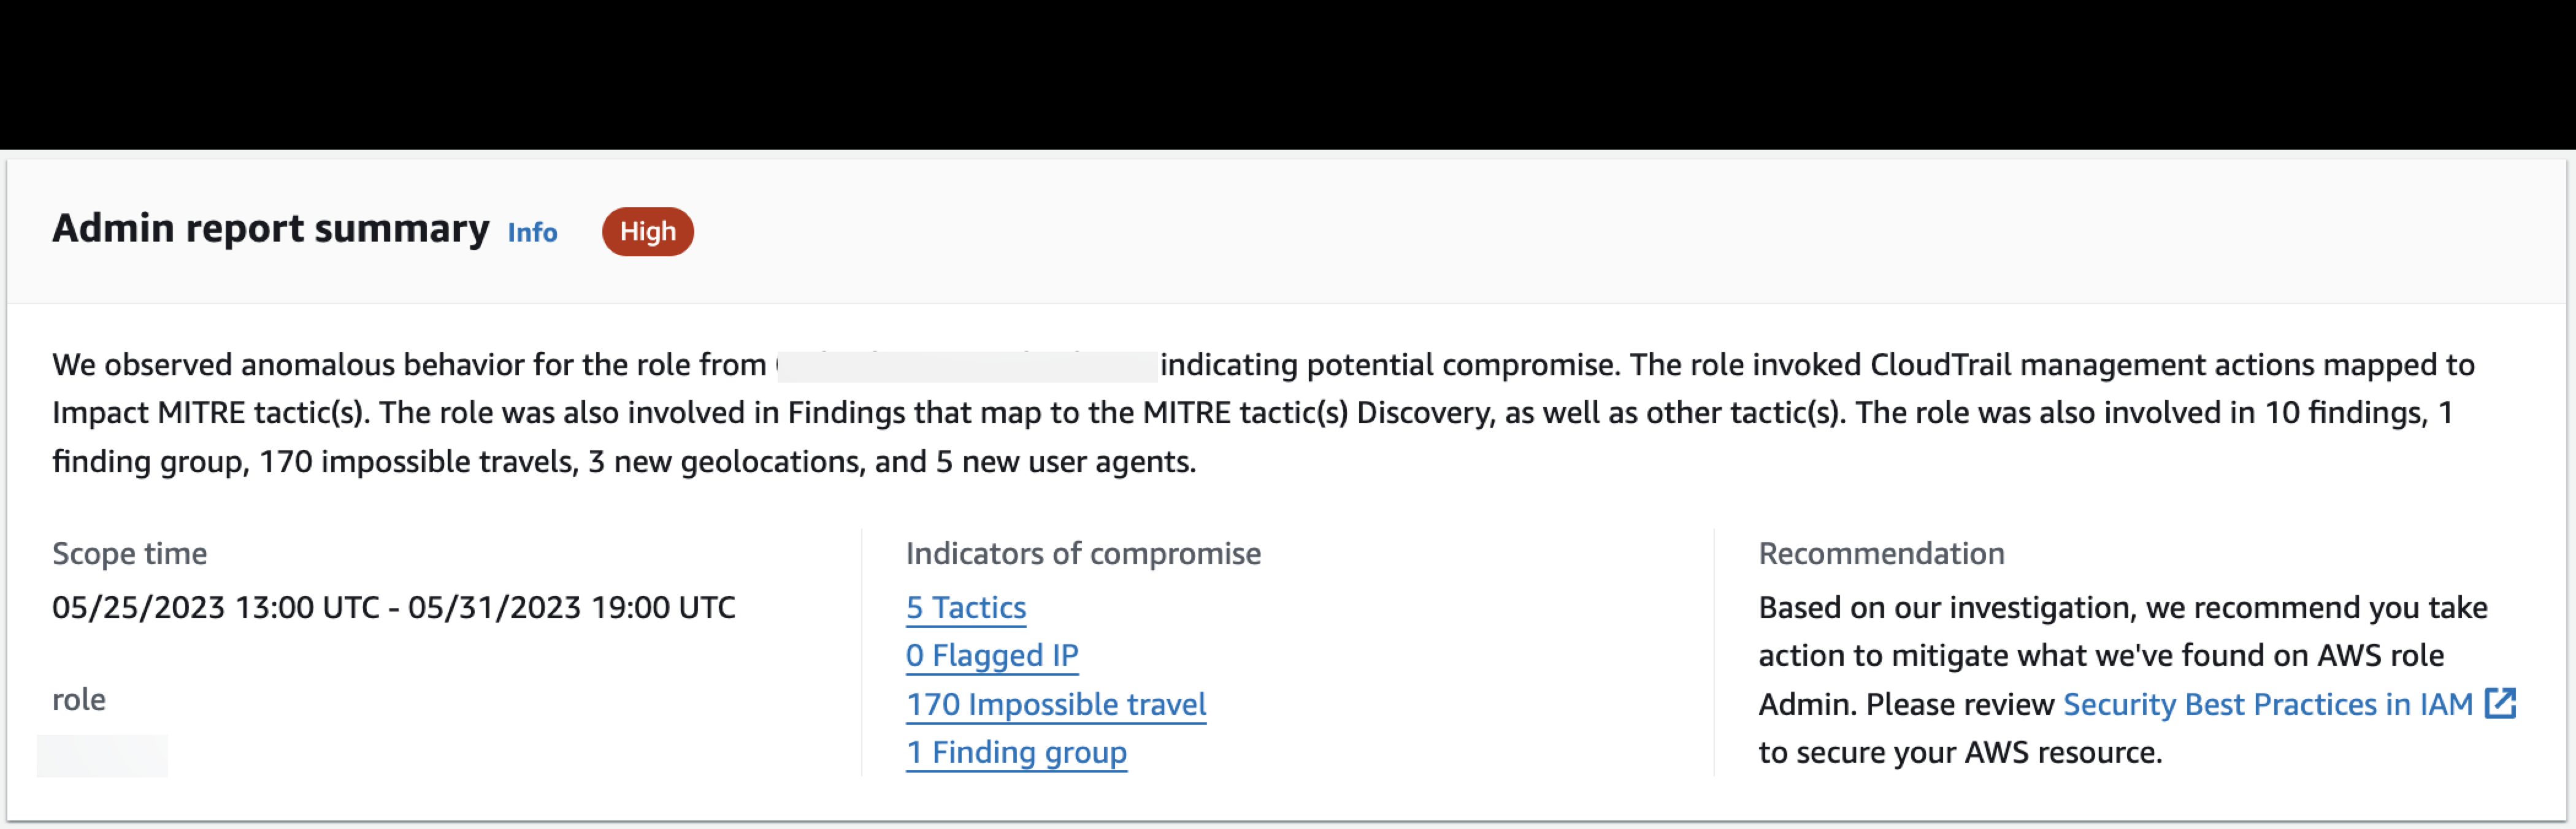
Task: Open the 5 Tactics indicator link
Action: (965, 607)
